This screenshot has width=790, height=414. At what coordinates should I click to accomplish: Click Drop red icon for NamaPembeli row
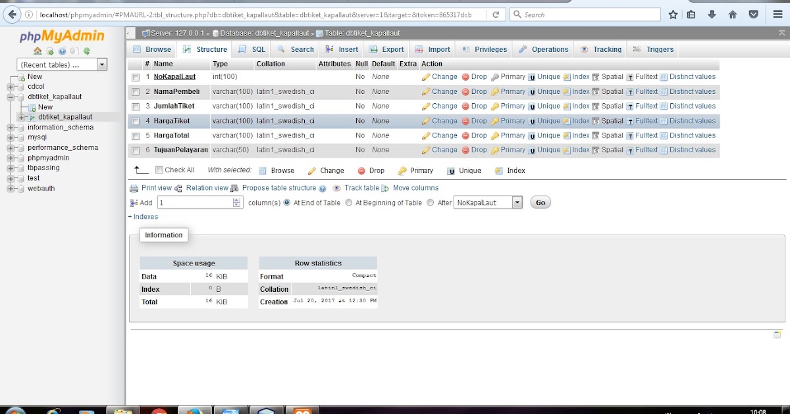coord(465,92)
